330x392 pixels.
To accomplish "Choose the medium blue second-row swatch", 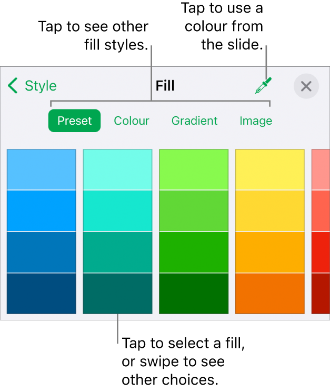I will [42, 210].
